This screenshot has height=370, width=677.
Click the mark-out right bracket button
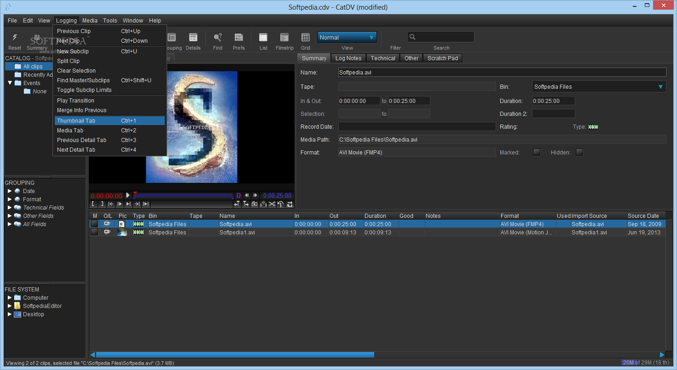click(102, 204)
